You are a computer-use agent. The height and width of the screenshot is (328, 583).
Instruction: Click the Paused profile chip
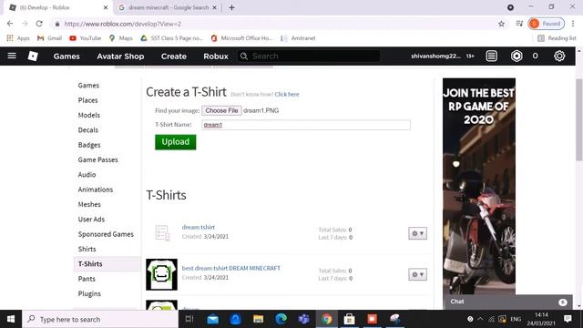[546, 24]
